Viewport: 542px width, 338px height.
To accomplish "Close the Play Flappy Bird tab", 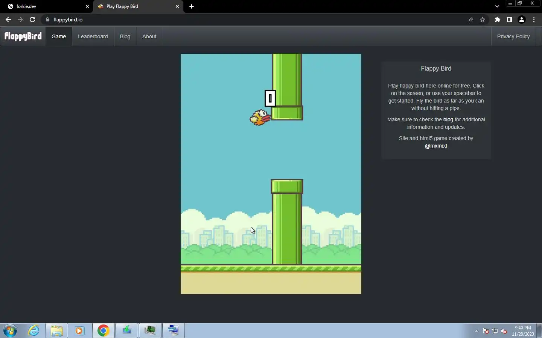I will click(x=177, y=6).
